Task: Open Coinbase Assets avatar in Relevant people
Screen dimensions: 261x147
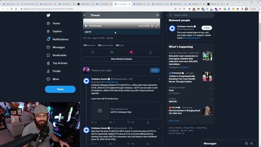Action: coord(172,29)
